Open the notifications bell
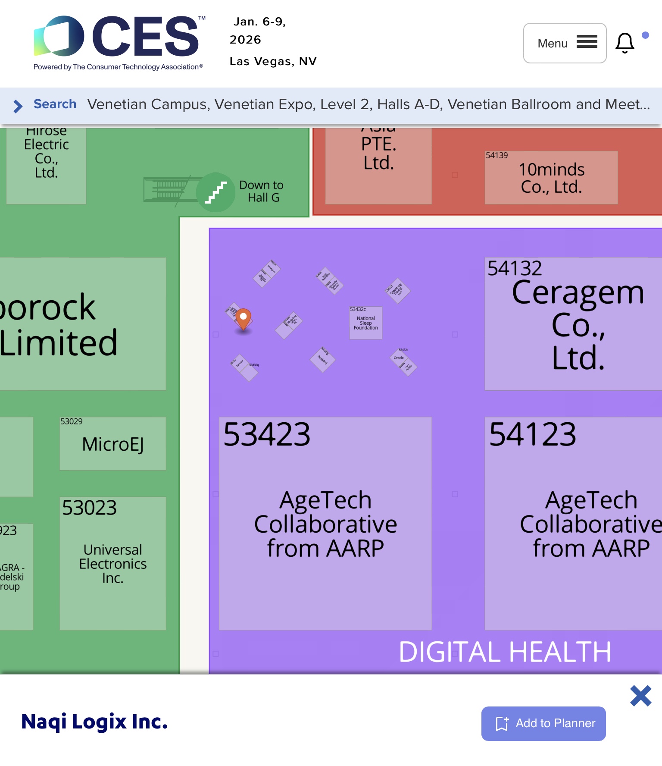This screenshot has width=662, height=766. pos(625,43)
